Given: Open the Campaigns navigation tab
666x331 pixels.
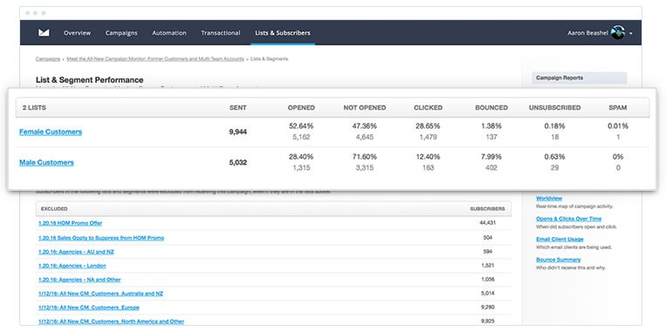Looking at the screenshot, I should (121, 32).
